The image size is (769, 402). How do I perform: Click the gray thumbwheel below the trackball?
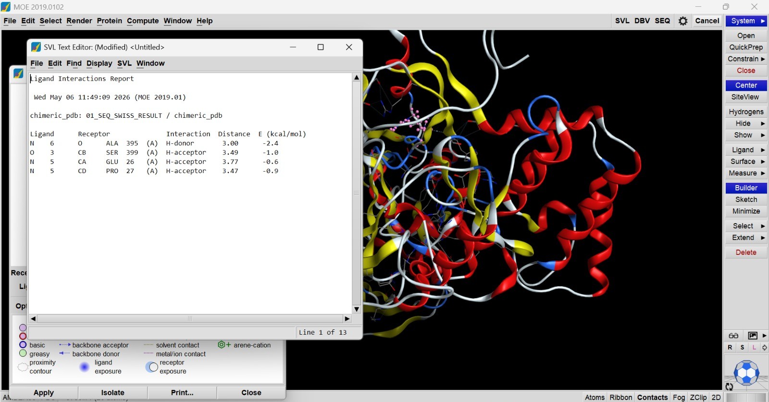[746, 398]
